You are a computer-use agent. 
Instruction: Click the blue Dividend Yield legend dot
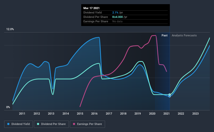(8, 124)
